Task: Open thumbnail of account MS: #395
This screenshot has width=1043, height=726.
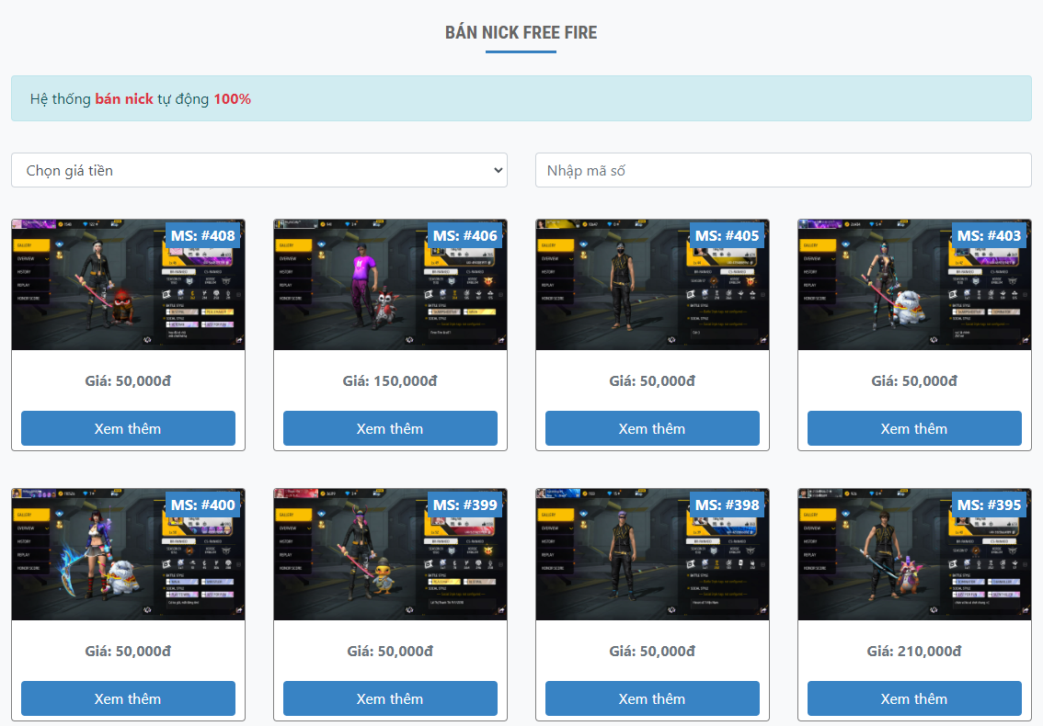Action: point(914,554)
